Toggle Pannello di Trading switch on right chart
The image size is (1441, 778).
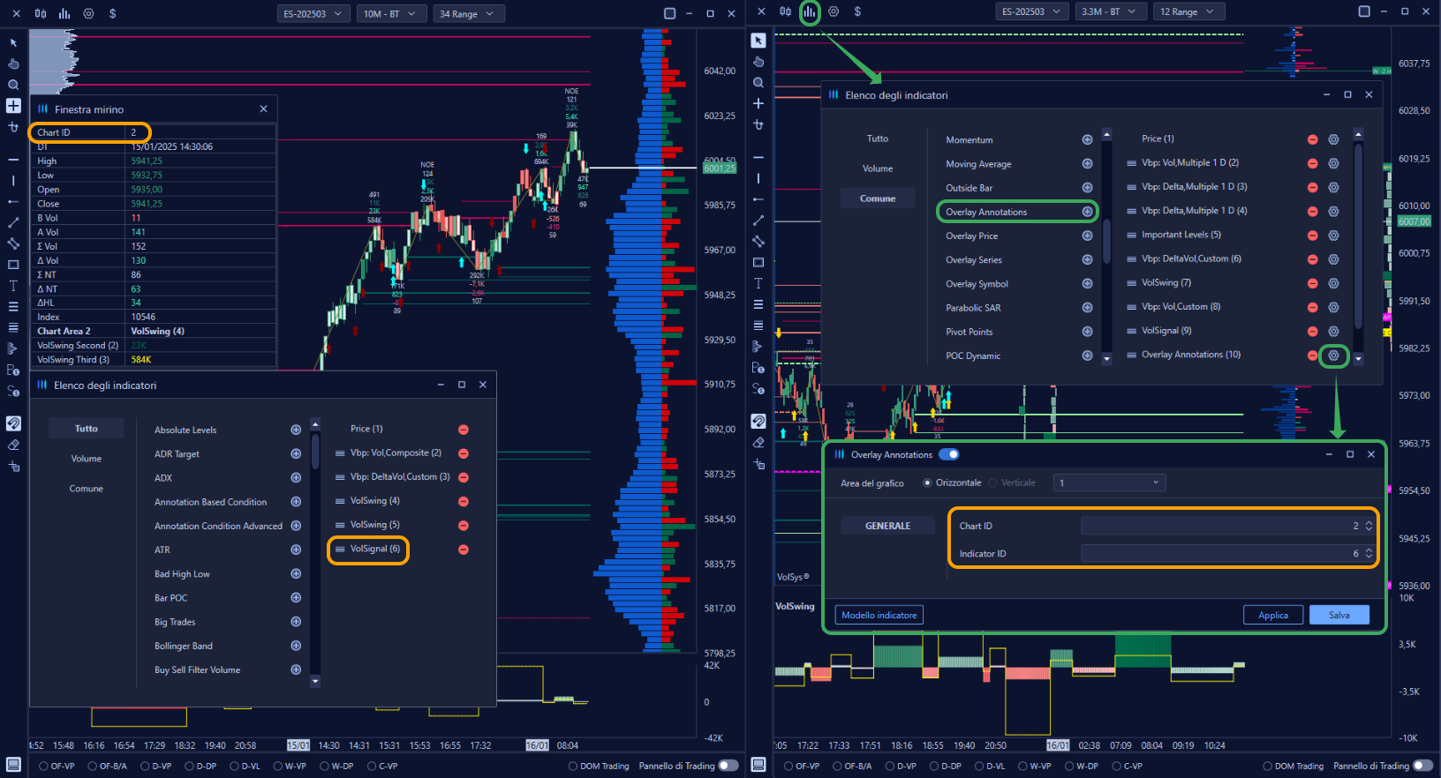1422,766
